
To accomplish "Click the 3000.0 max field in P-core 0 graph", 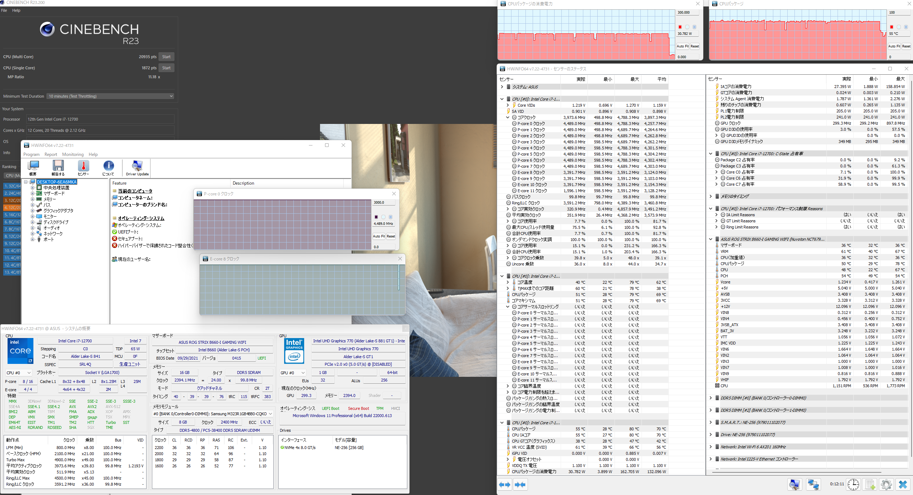I will click(x=384, y=203).
